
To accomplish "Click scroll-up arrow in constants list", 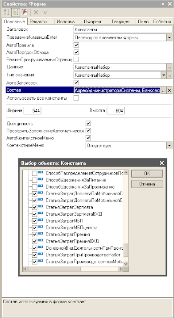I will pyautogui.click(x=126, y=173).
